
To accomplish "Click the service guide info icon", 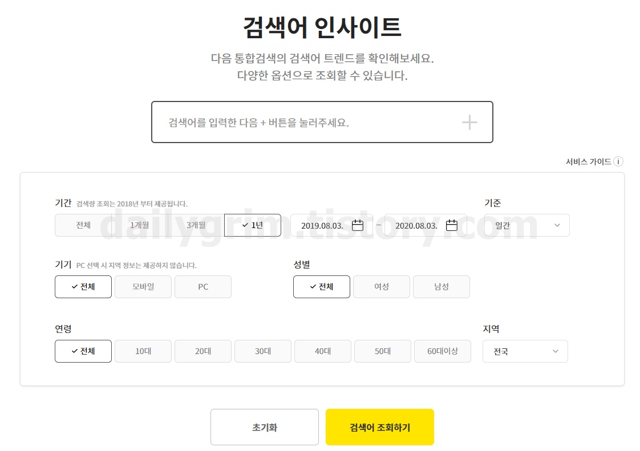I will (618, 162).
